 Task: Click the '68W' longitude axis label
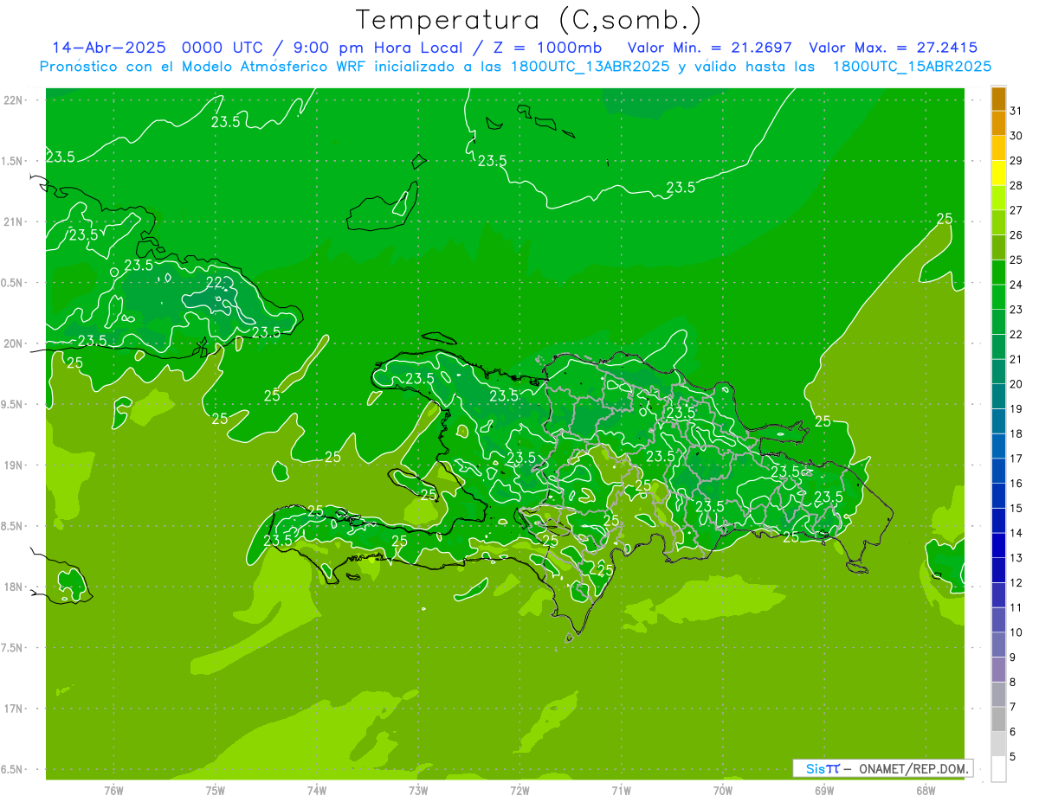coord(926,790)
